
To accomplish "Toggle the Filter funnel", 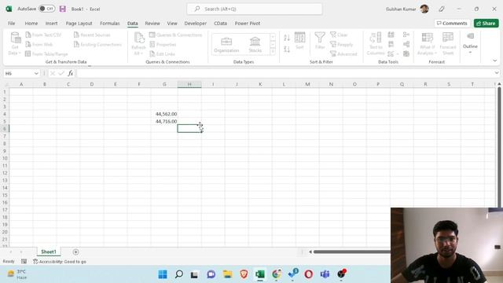I will tap(320, 41).
